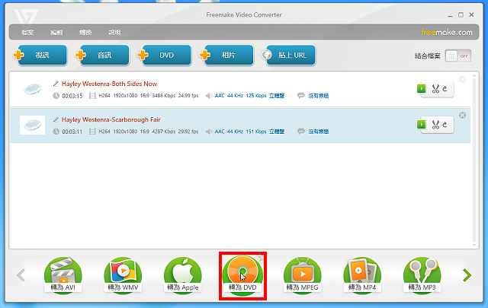488x308 pixels.
Task: Select the Hayley Westenra-Both Sides Now title
Action: tap(109, 84)
